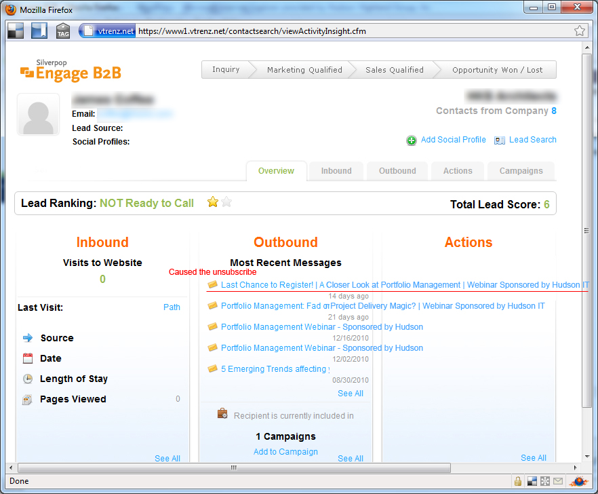
Task: Click the vertical scrollbar thumb
Action: pyautogui.click(x=586, y=231)
